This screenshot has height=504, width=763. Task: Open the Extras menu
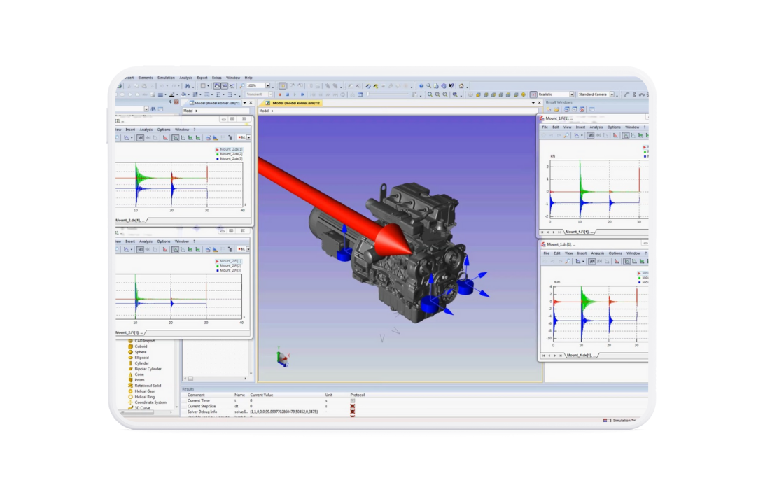coord(216,78)
